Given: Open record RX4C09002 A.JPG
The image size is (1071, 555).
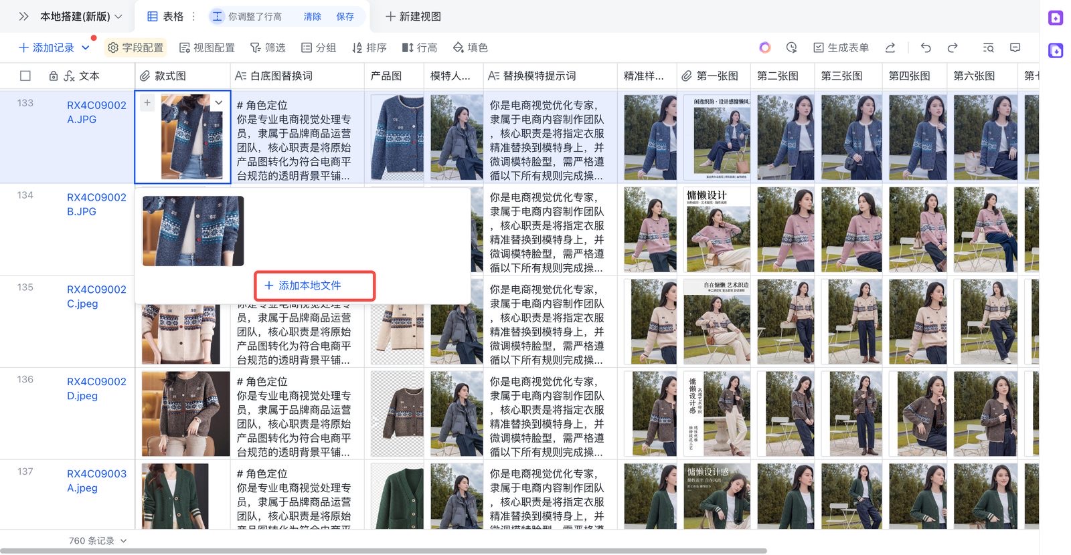Looking at the screenshot, I should pos(96,112).
